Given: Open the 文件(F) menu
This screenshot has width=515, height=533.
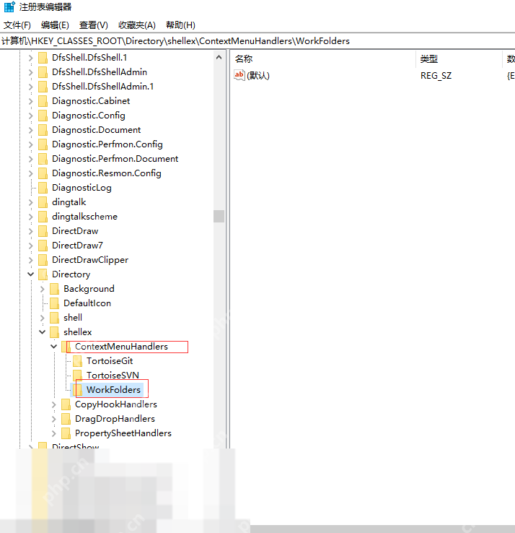Looking at the screenshot, I should coord(17,25).
